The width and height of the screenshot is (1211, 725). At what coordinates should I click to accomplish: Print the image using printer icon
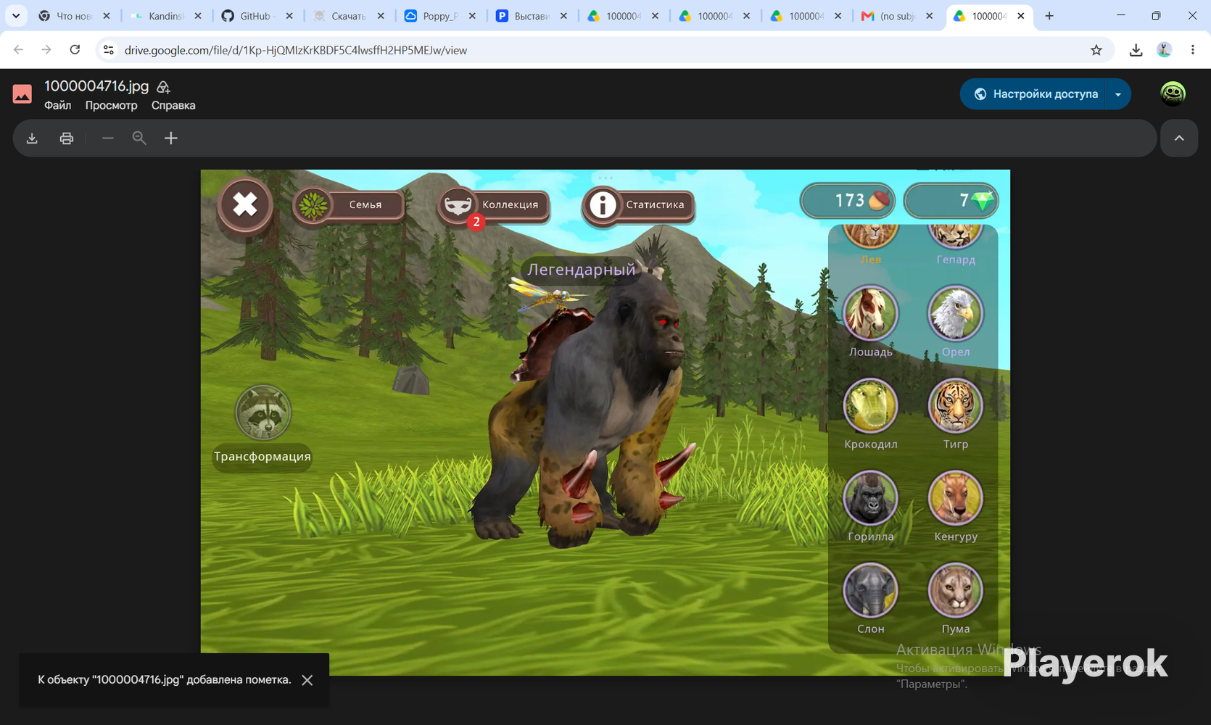[67, 138]
